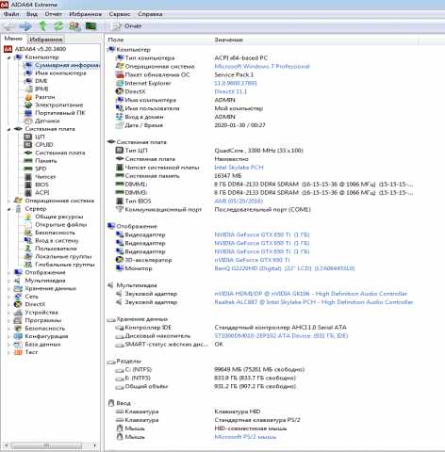Viewport: 445px width, 452px height.
Task: Expand the Хранение данных tree node
Action: pos(9,289)
